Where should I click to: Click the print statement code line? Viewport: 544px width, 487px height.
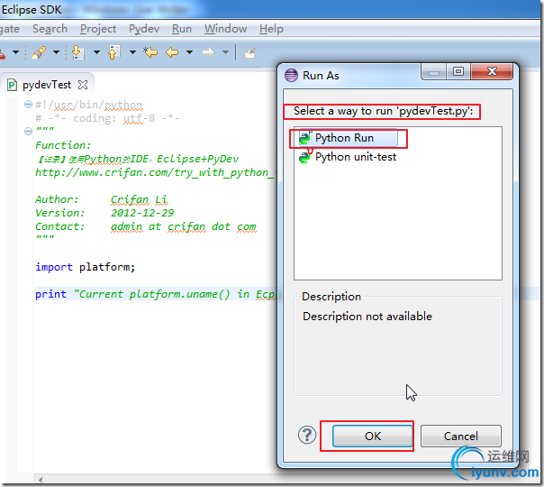coord(156,294)
